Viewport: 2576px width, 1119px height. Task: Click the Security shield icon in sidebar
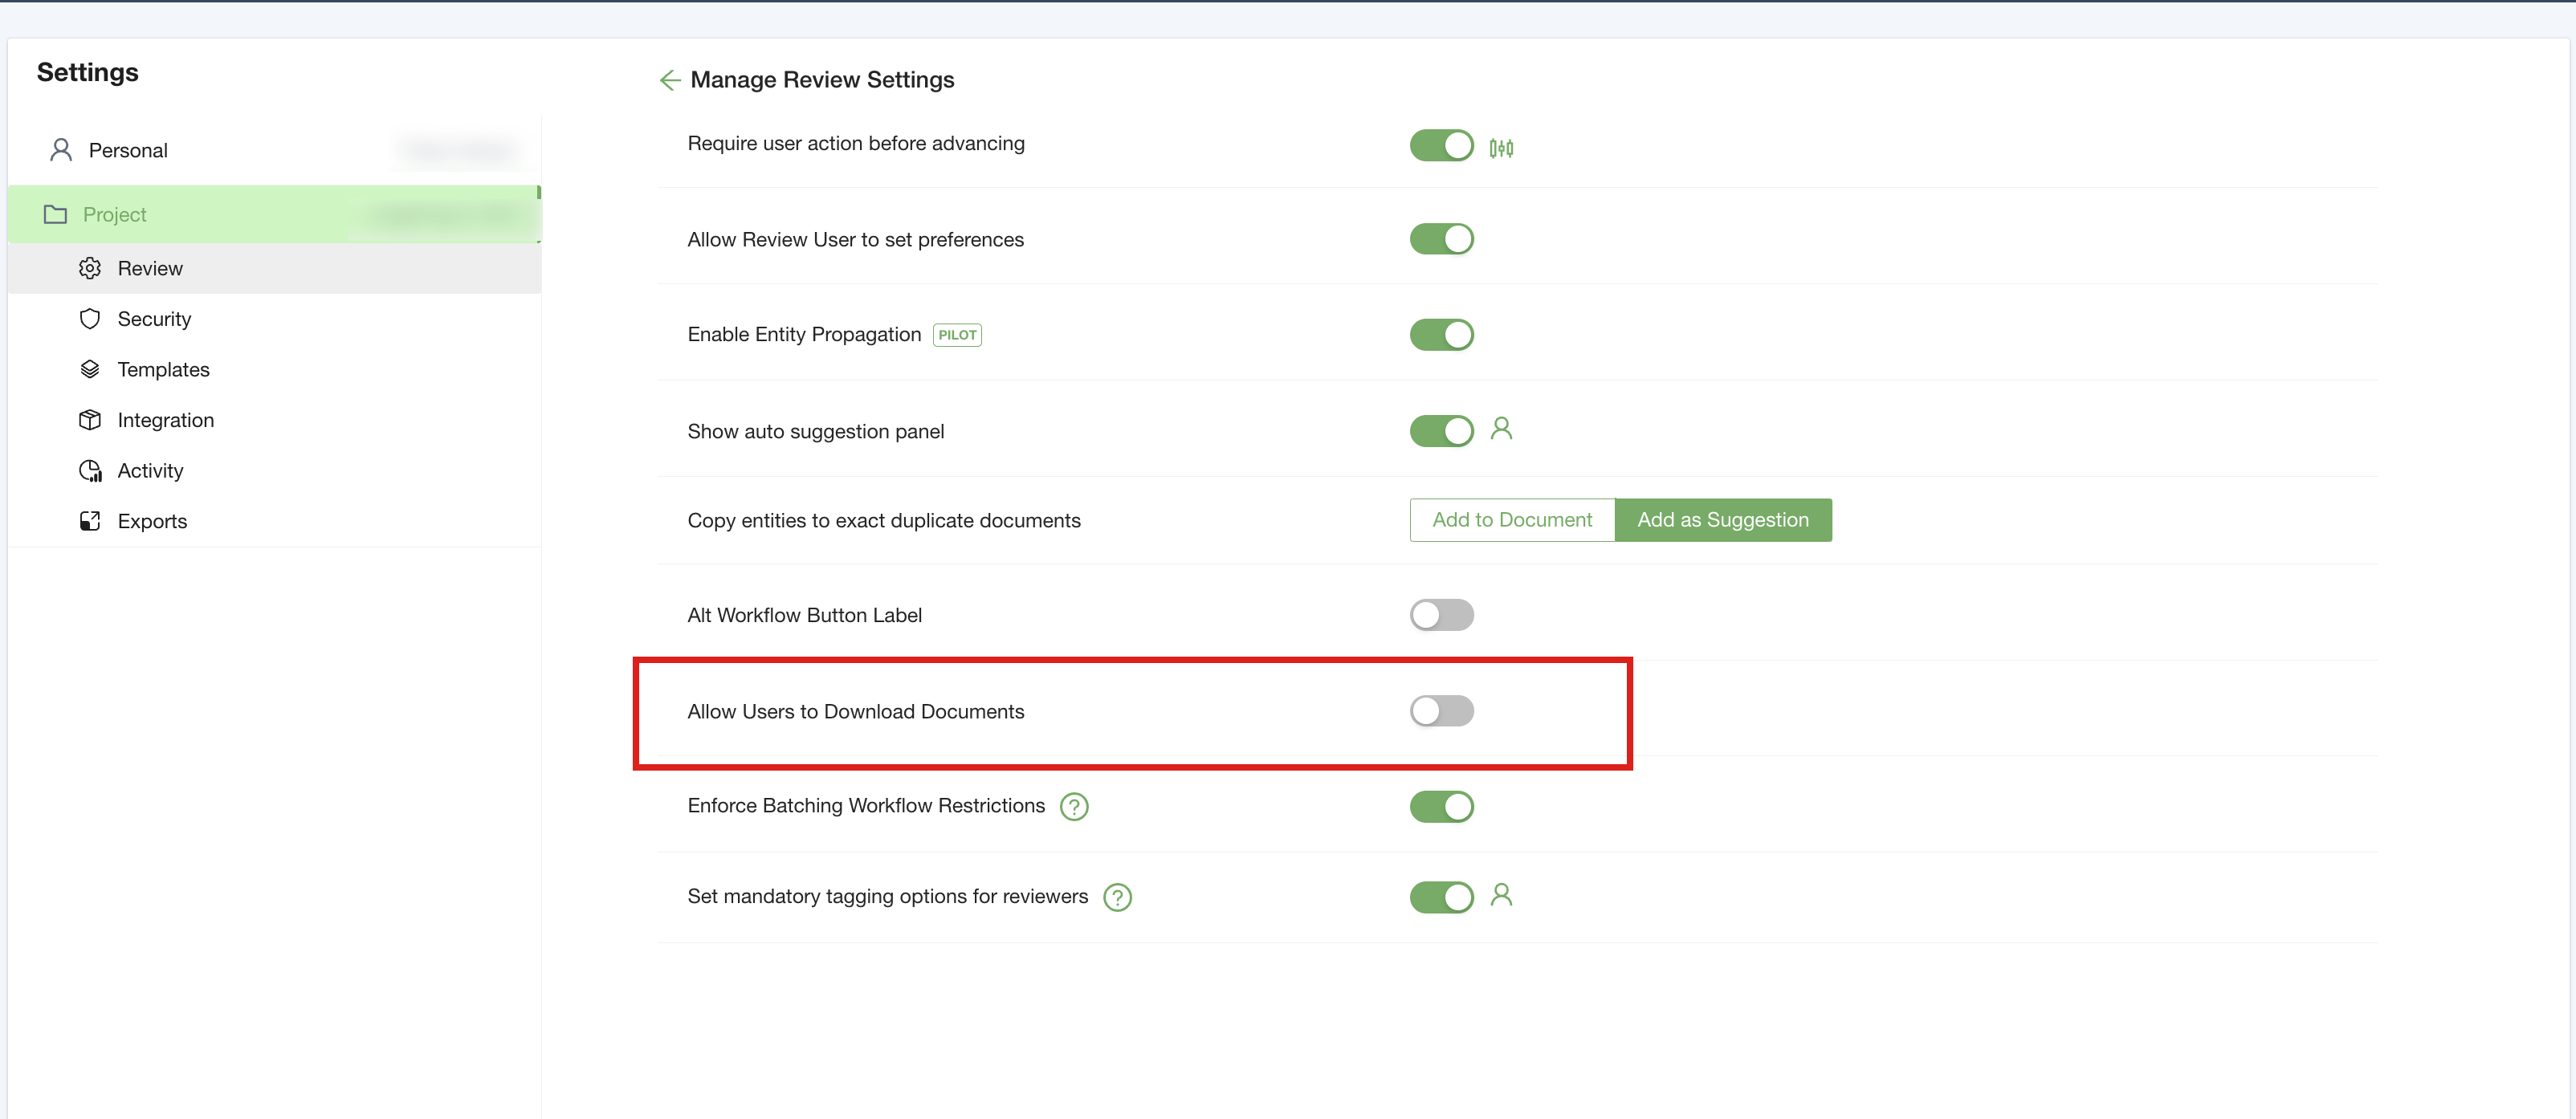90,319
